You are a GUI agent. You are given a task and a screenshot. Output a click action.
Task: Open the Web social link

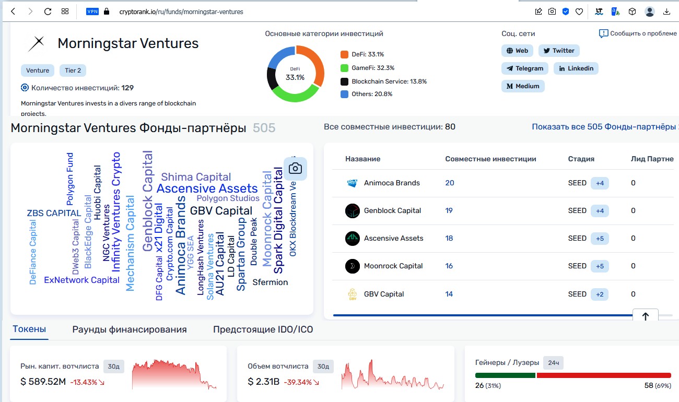517,51
